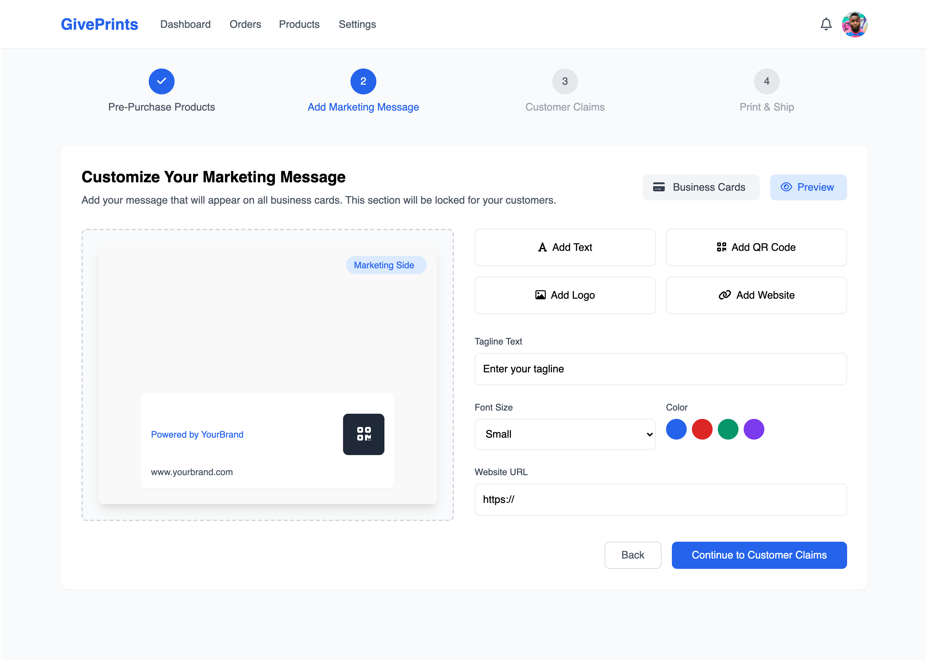Click the completed step checkmark circle

tap(161, 81)
